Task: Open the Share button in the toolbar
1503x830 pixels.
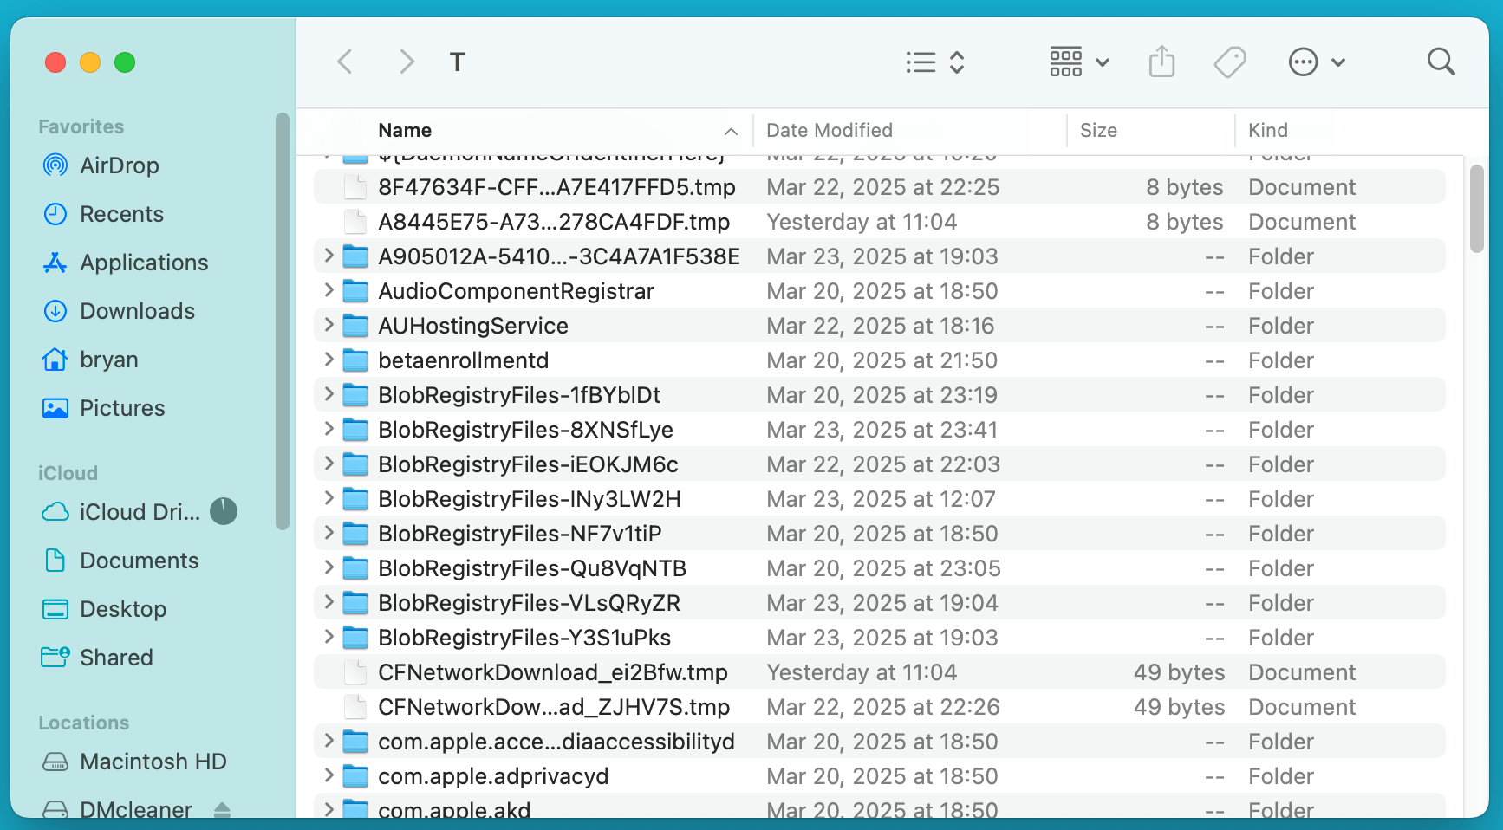Action: click(x=1162, y=62)
